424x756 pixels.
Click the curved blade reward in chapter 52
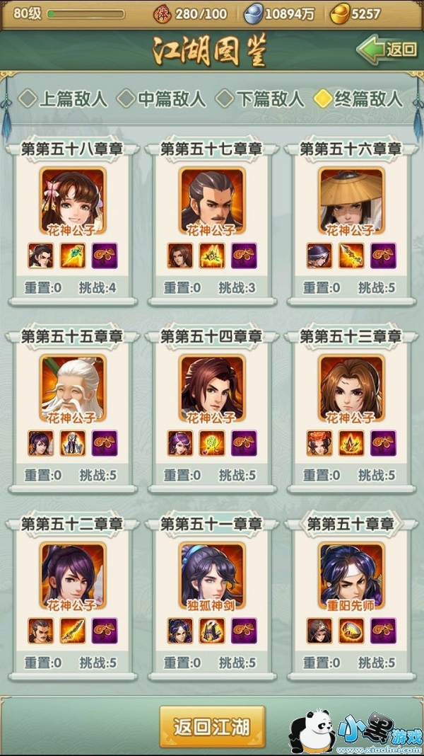point(73,631)
